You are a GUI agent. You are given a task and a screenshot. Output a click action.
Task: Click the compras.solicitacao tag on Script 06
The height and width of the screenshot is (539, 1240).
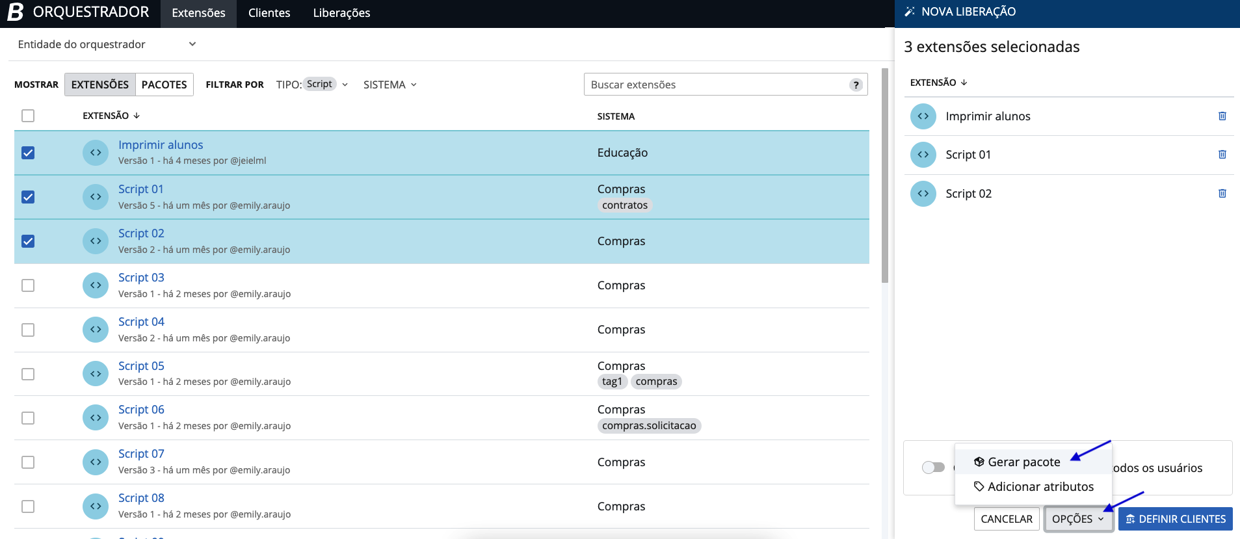[649, 426]
